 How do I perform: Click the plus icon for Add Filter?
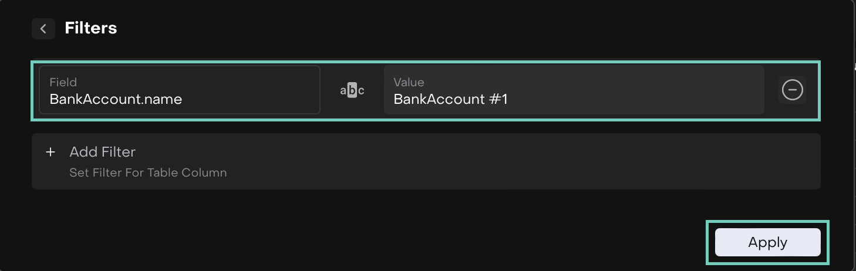tap(51, 153)
